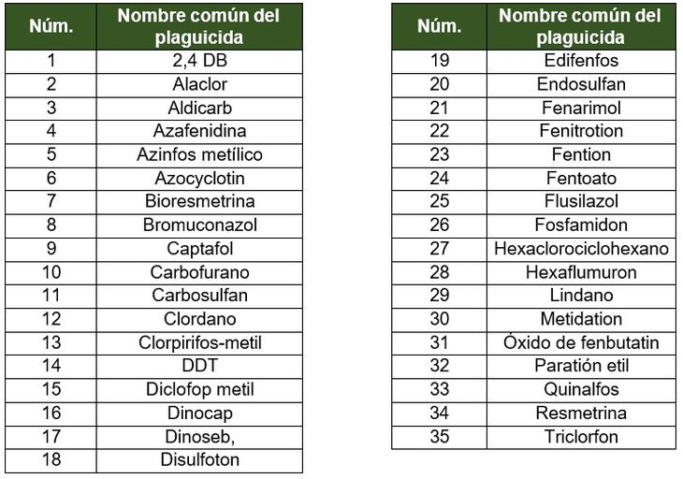The width and height of the screenshot is (683, 479).
Task: Click the Bioresmetrina cell
Action: pos(199,201)
